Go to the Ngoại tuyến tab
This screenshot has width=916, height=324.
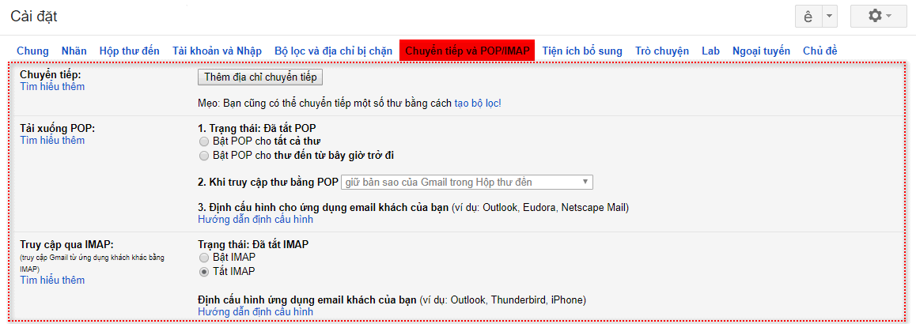click(x=762, y=51)
